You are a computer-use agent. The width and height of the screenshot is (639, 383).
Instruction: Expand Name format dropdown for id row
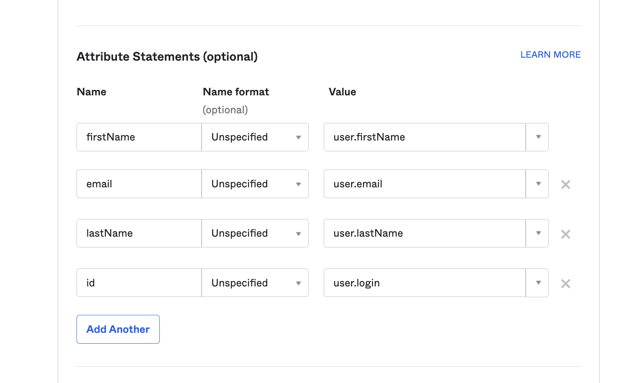coord(255,283)
